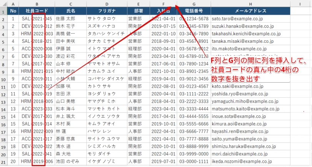Select 経理部 cell in row 6

pos(138,49)
